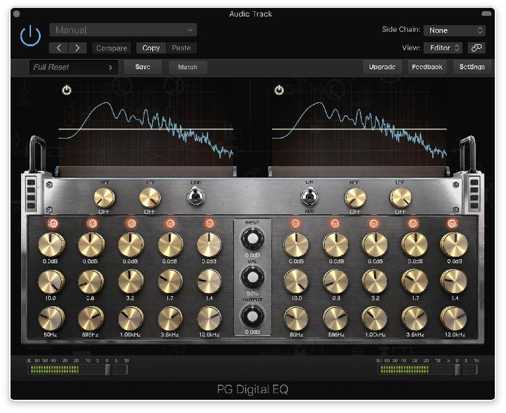Toggle the plug-in power button
This screenshot has width=506, height=413.
[x=30, y=36]
